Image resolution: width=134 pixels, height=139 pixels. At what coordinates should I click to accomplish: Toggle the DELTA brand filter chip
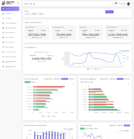(41, 14)
